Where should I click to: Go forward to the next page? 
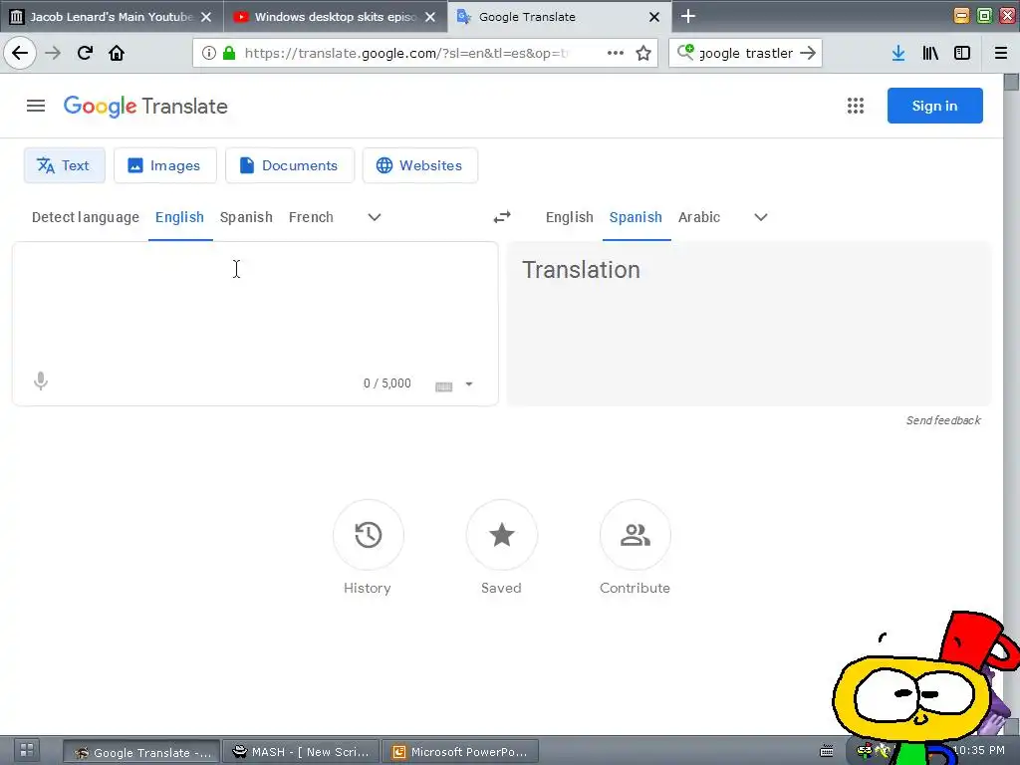[x=53, y=53]
